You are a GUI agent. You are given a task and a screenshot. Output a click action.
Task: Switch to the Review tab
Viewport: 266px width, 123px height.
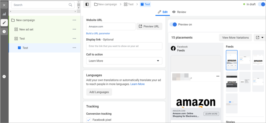pos(179,12)
